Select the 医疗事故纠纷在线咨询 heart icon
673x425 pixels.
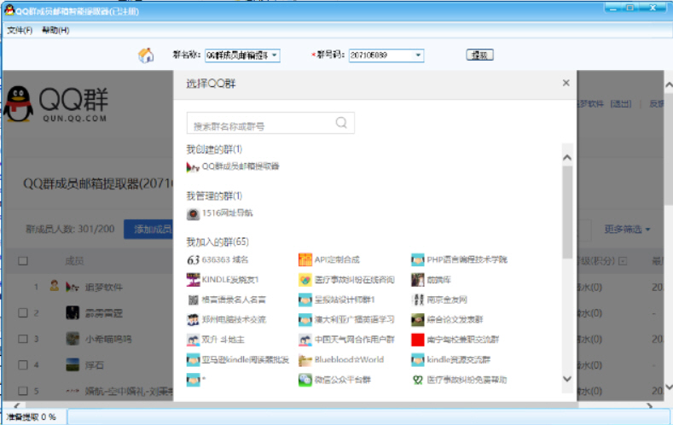pos(305,280)
